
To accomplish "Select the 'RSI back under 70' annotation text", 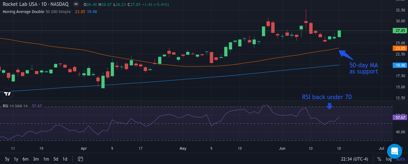I will [x=327, y=97].
